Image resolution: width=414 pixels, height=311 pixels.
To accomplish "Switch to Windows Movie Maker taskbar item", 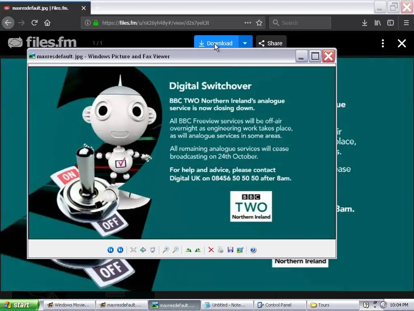I will (x=69, y=305).
